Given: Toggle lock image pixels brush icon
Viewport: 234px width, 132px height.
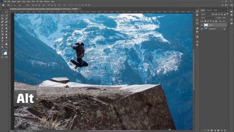Looking at the screenshot, I should [x=208, y=21].
